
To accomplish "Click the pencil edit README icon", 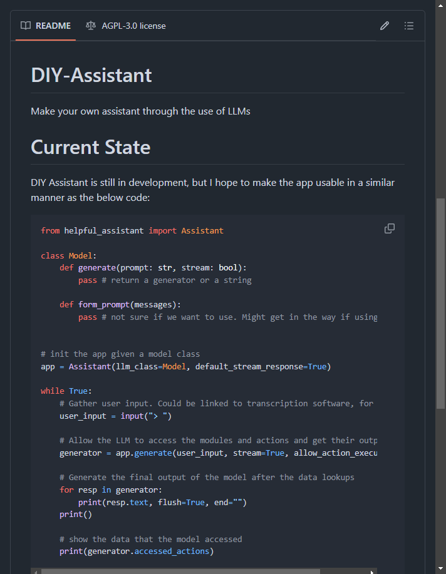I will click(x=385, y=26).
